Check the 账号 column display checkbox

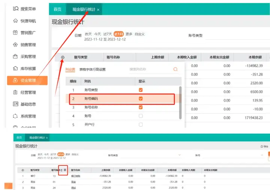(141, 116)
